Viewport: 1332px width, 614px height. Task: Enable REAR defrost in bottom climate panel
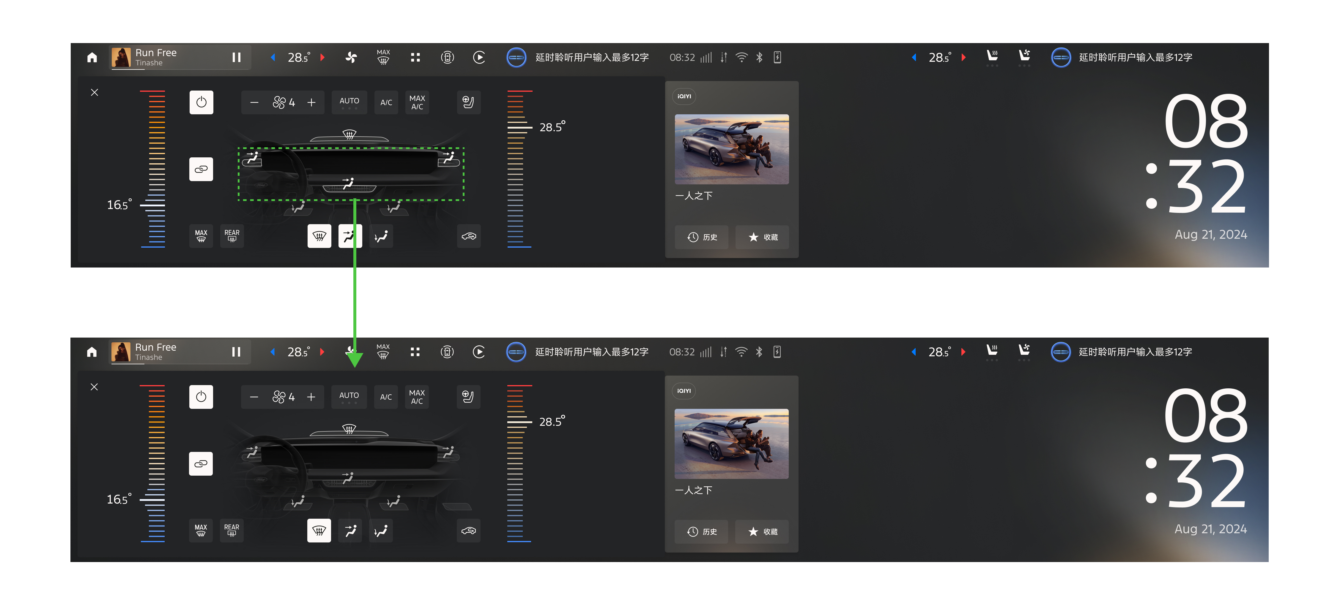pyautogui.click(x=232, y=530)
